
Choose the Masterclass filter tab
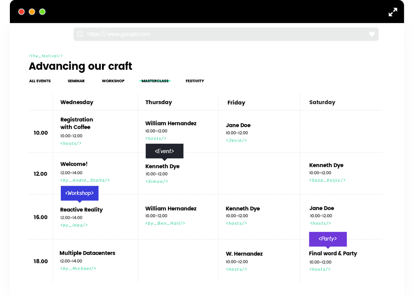[155, 81]
